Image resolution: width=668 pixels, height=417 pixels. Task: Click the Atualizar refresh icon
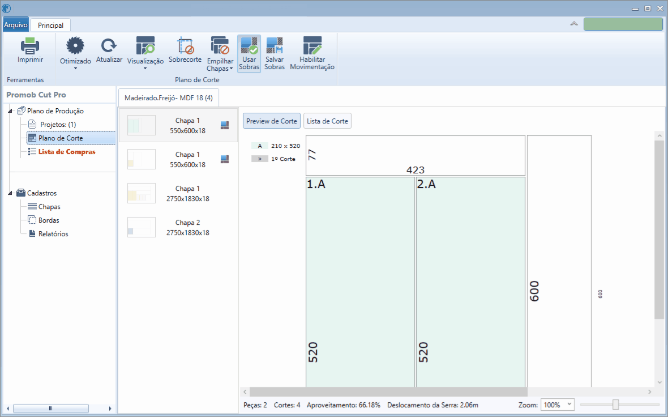point(109,45)
